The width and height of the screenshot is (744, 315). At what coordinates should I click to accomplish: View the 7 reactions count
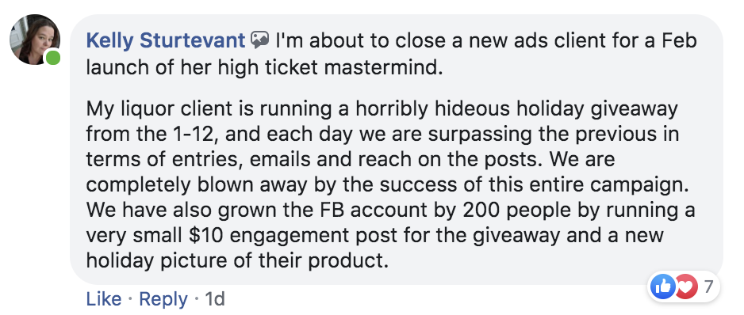point(708,286)
